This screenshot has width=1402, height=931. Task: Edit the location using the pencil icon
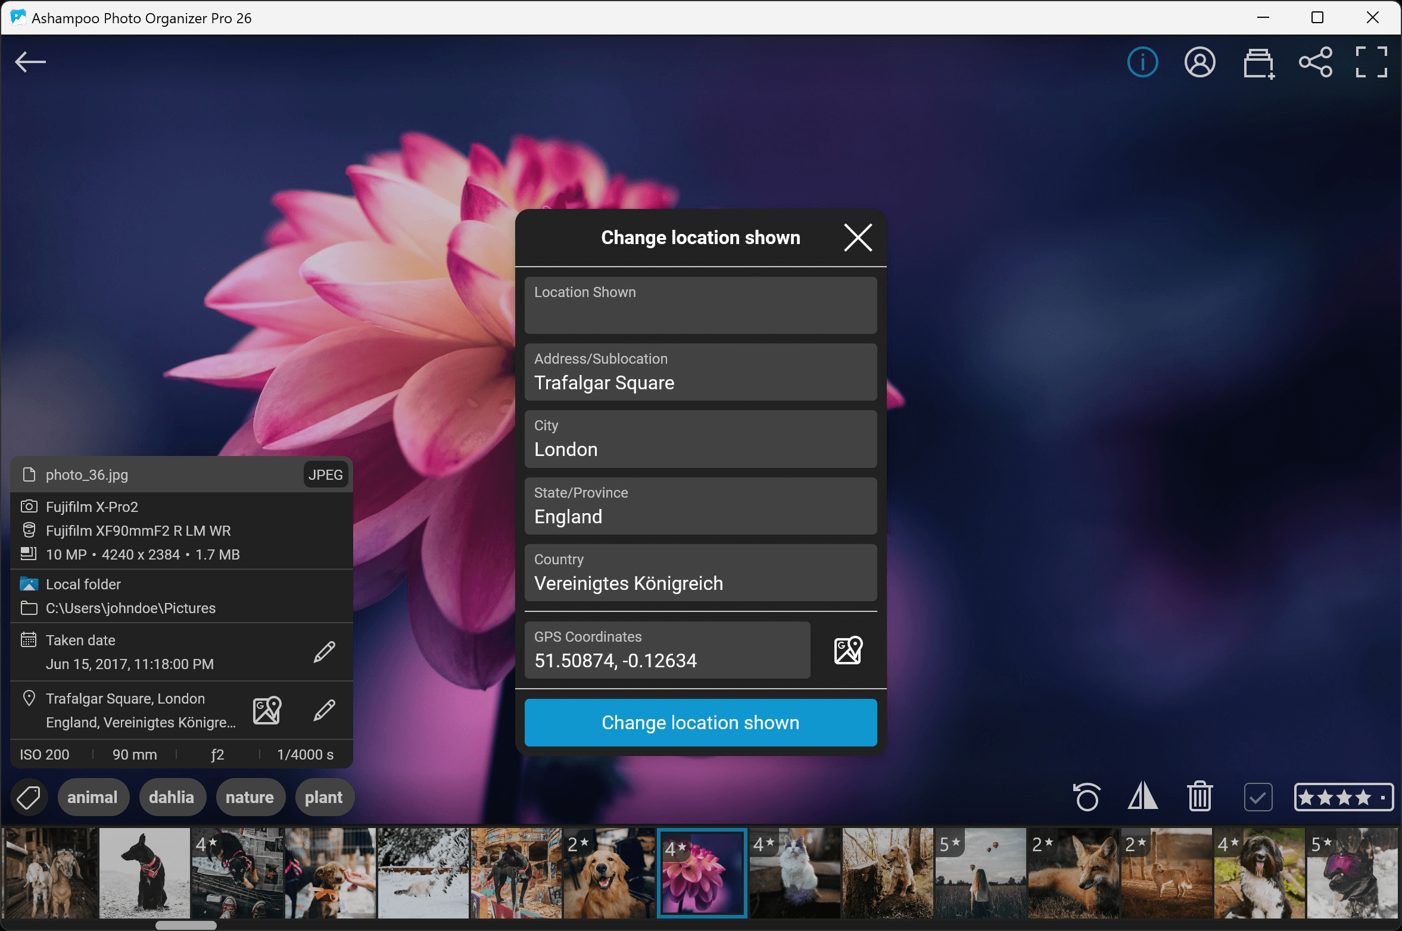323,710
